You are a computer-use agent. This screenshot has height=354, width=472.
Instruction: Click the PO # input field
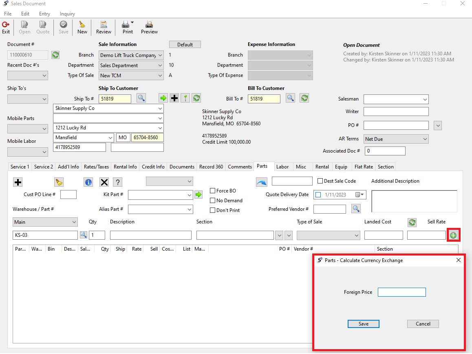point(396,125)
